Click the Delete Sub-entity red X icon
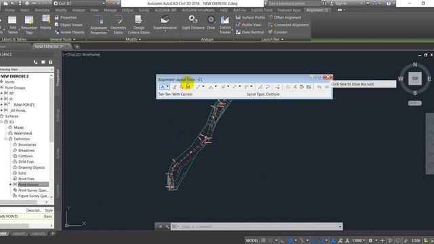 point(277,87)
